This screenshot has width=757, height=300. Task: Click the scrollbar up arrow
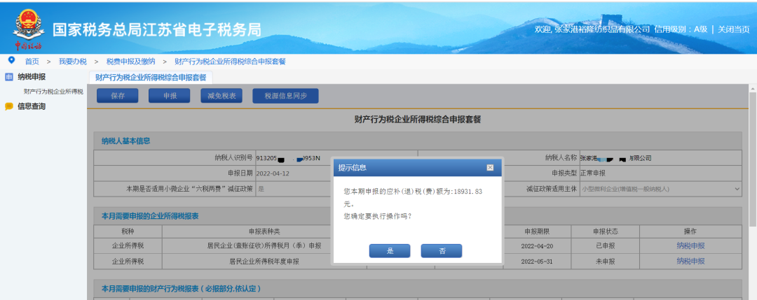click(752, 89)
